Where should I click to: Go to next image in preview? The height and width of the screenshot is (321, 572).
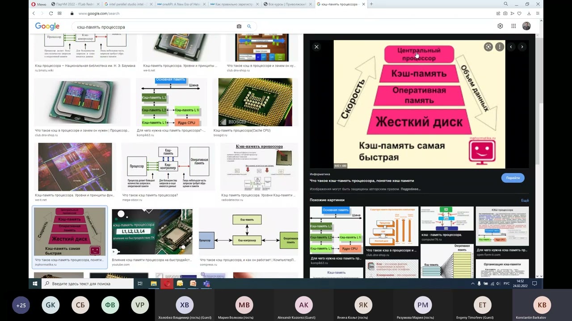tap(522, 47)
